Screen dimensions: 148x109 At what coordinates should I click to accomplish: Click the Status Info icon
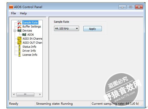(19, 47)
